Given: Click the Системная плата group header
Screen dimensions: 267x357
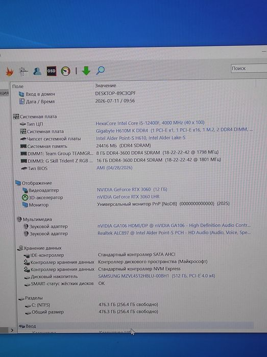Looking at the screenshot, I should click(x=35, y=116).
